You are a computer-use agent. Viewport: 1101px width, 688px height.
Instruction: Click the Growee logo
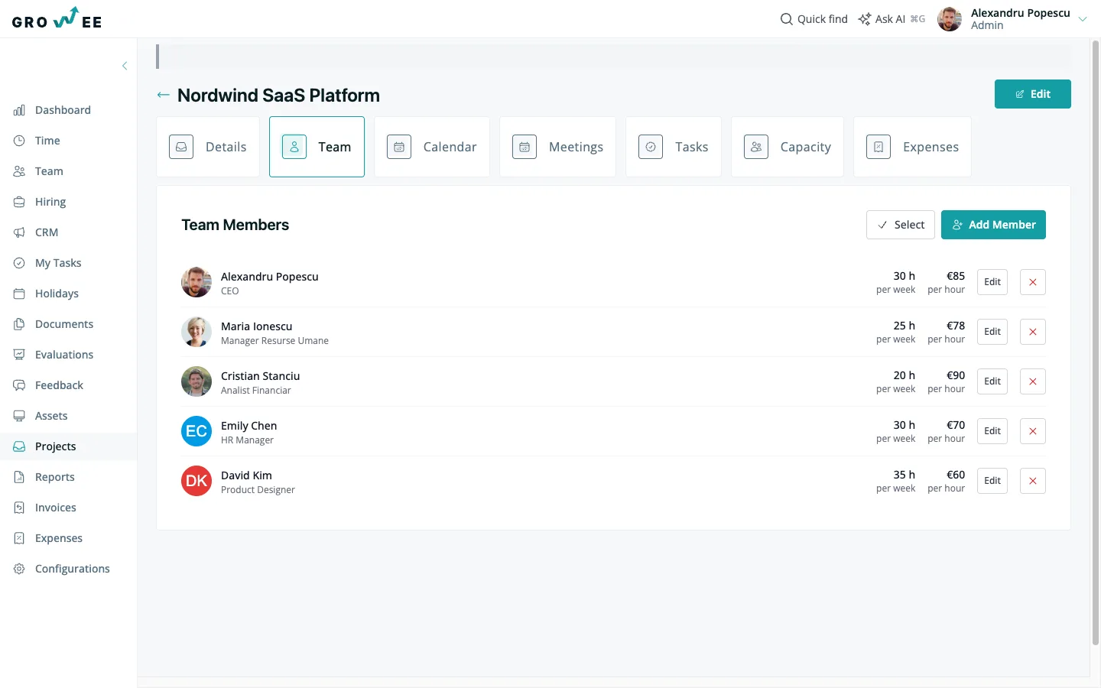click(57, 18)
